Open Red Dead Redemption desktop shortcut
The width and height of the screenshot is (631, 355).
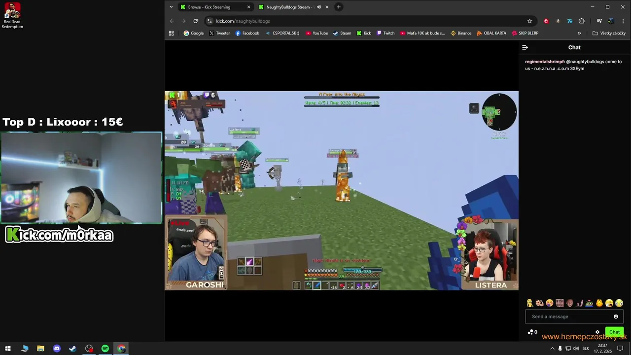pyautogui.click(x=12, y=16)
